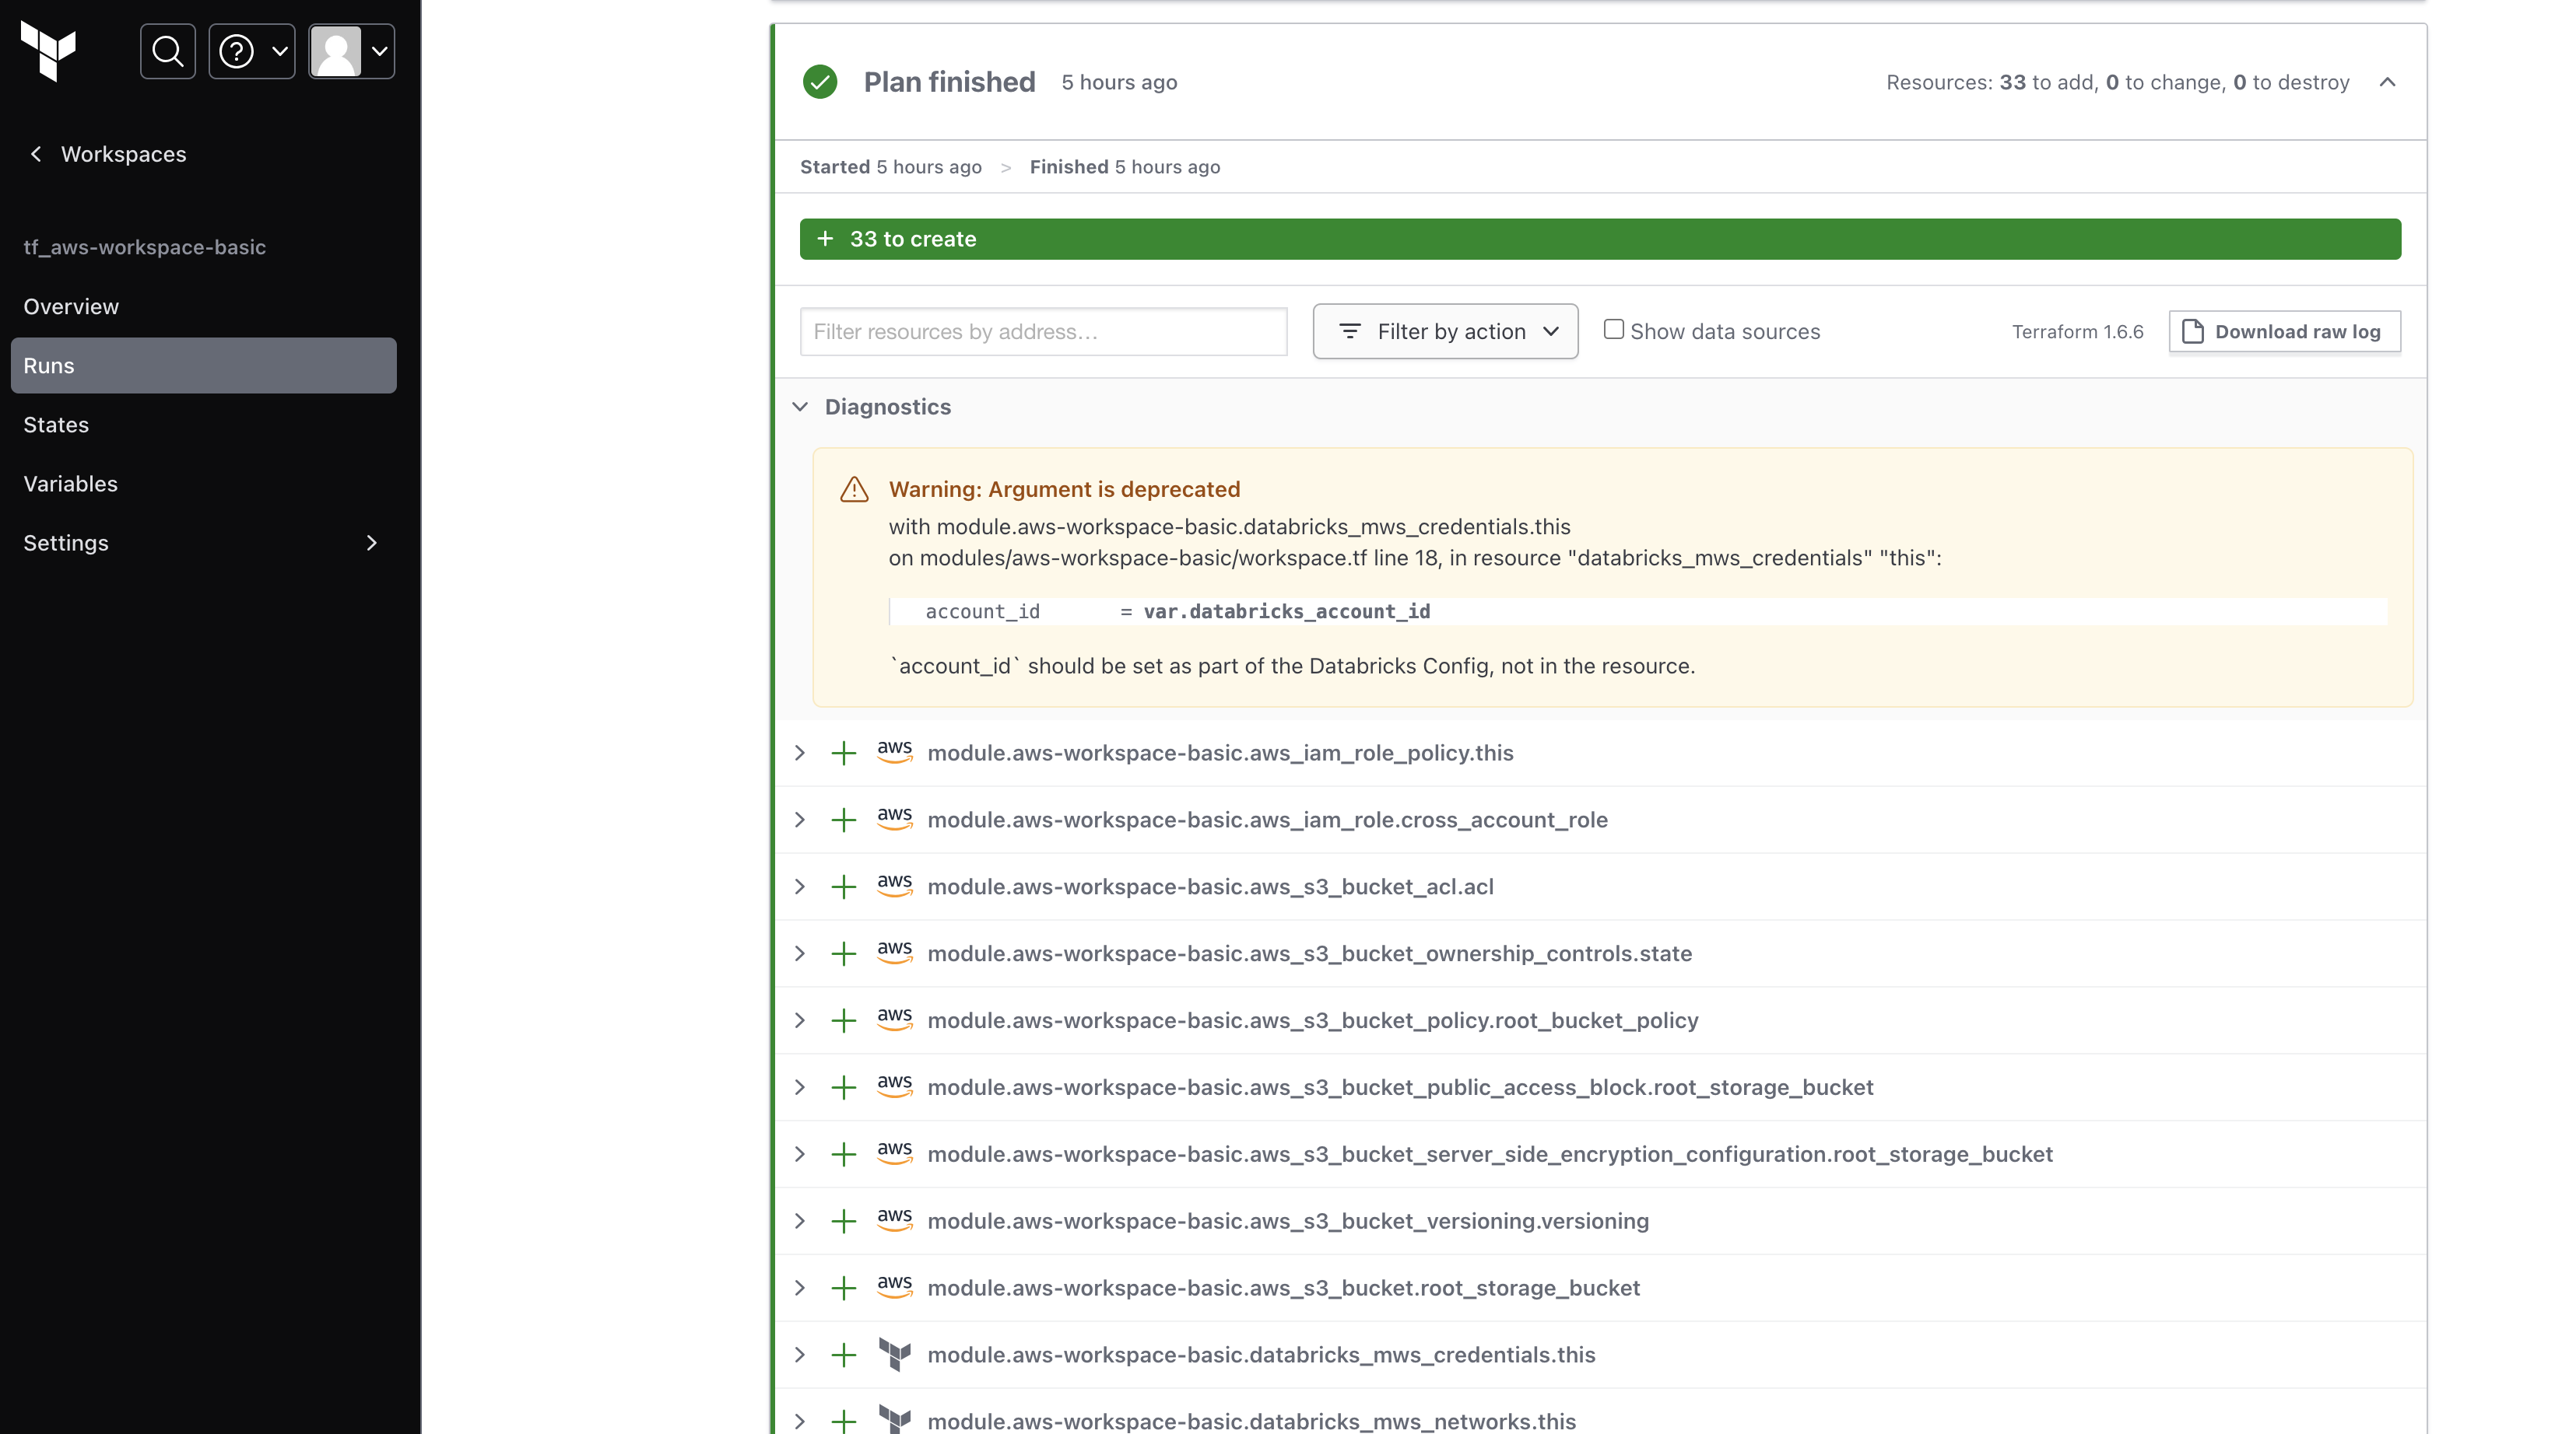Click the AWS icon next to aws_s3_bucket_acl.acl
The height and width of the screenshot is (1434, 2576).
click(x=894, y=887)
